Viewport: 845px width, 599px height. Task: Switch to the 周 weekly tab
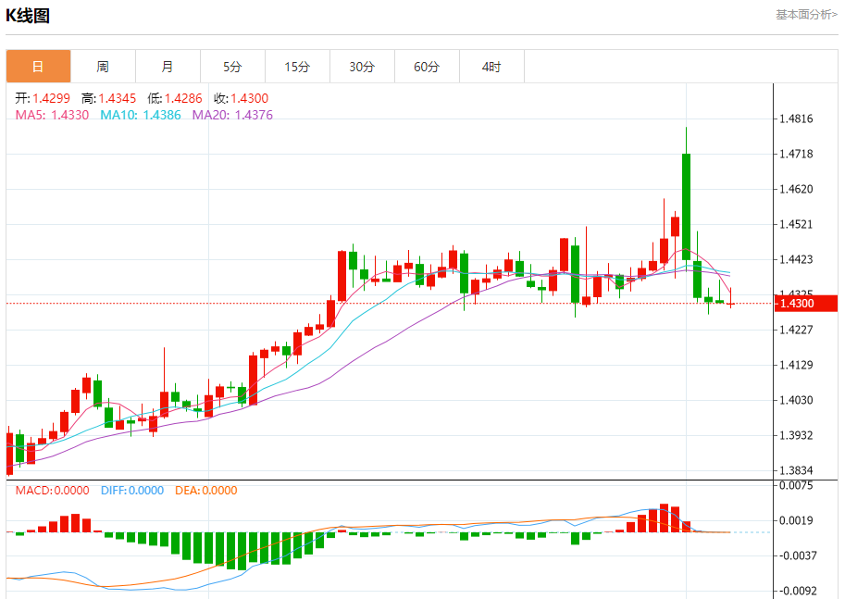coord(103,67)
